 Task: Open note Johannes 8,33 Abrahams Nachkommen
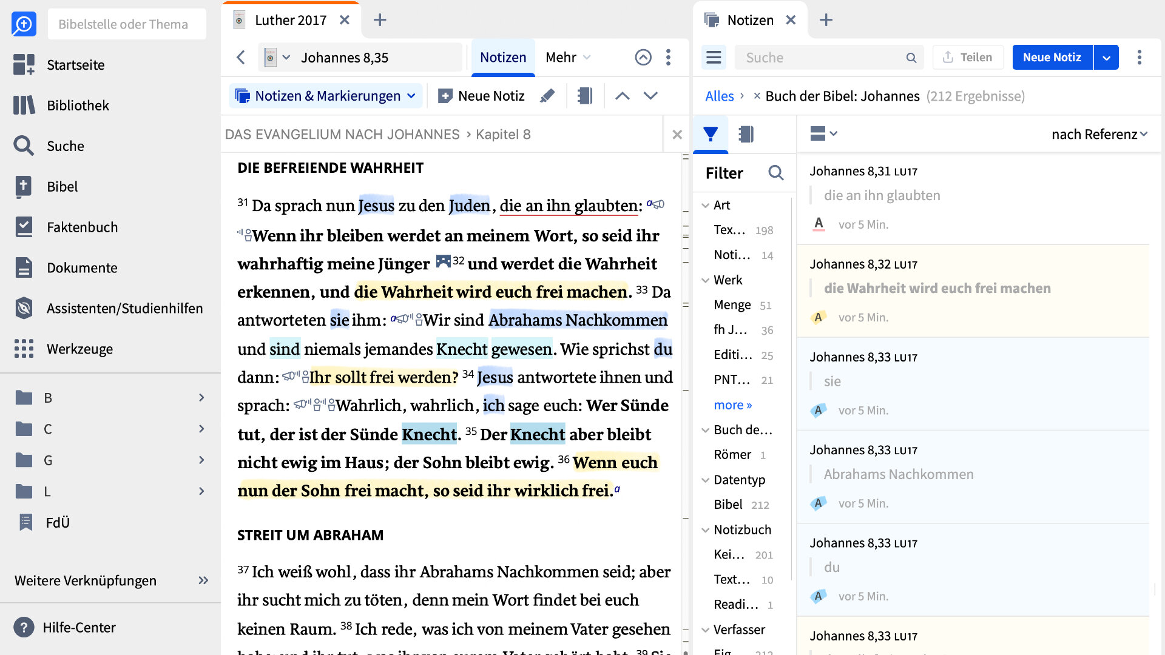pos(973,477)
